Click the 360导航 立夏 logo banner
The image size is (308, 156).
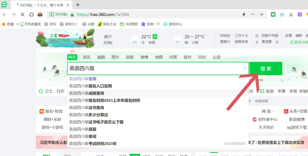[x=65, y=38]
